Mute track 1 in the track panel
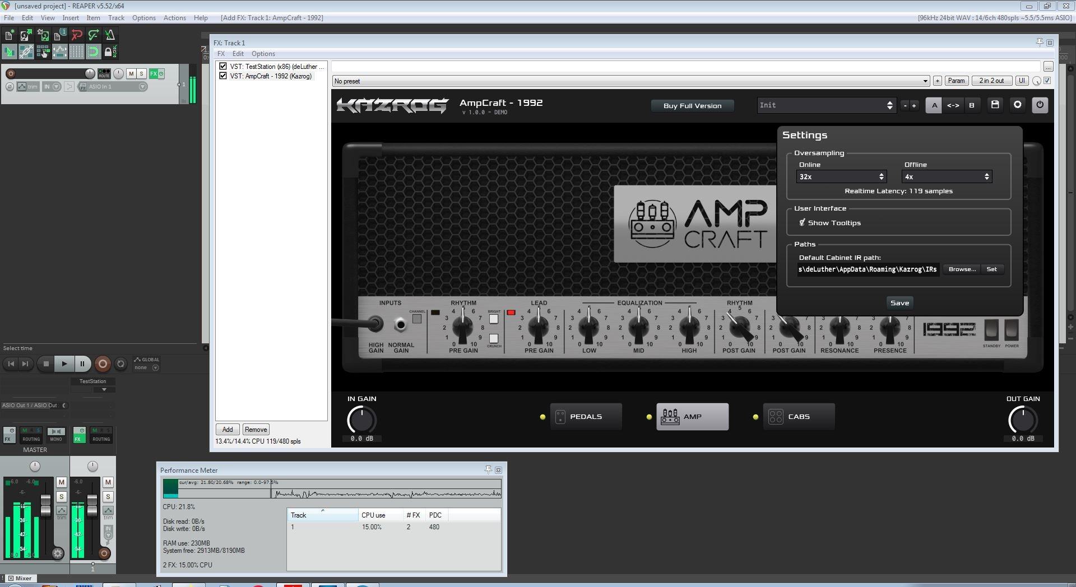 coord(131,73)
